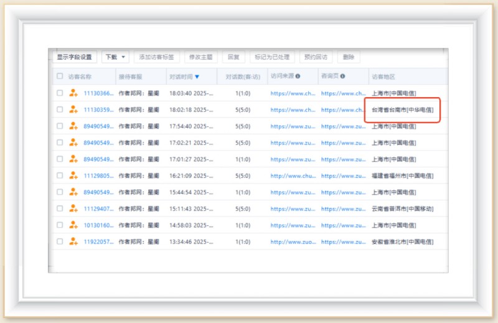
Task: Click the 访客地区 column header
Action: click(383, 77)
